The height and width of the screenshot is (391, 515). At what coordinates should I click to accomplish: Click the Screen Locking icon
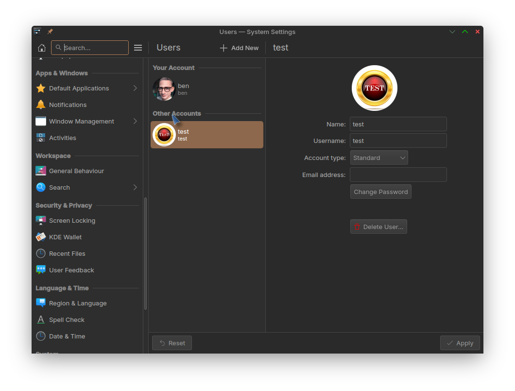click(x=41, y=221)
